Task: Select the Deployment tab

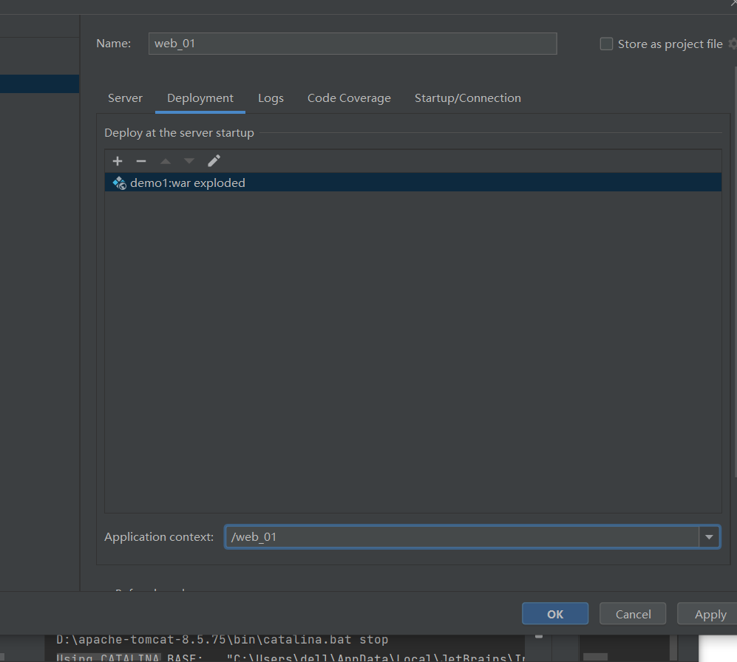Action: (200, 98)
